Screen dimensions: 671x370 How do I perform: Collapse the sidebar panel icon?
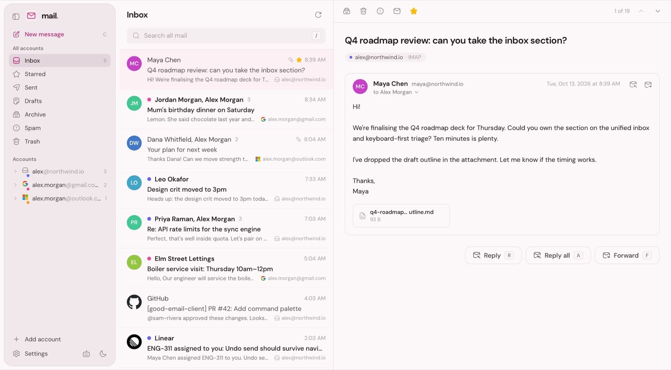click(16, 16)
